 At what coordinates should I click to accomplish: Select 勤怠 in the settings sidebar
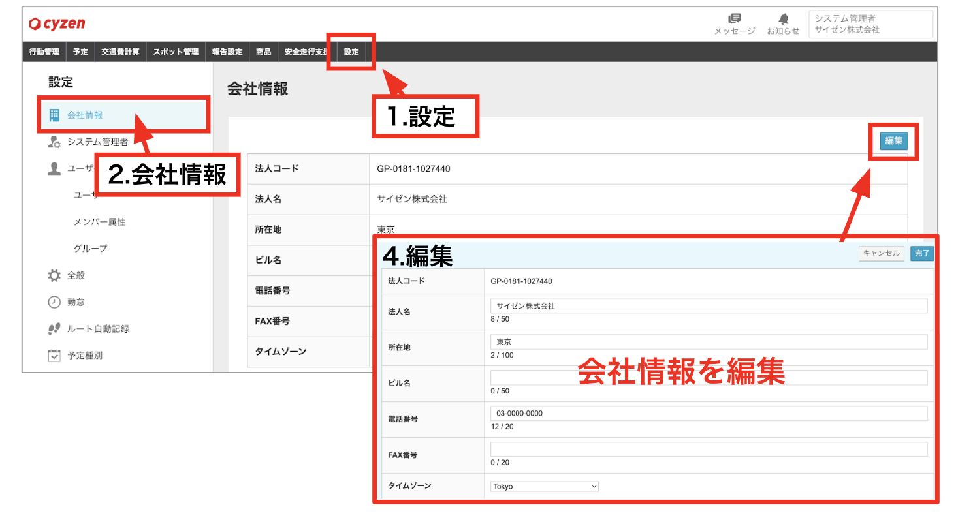coord(76,302)
